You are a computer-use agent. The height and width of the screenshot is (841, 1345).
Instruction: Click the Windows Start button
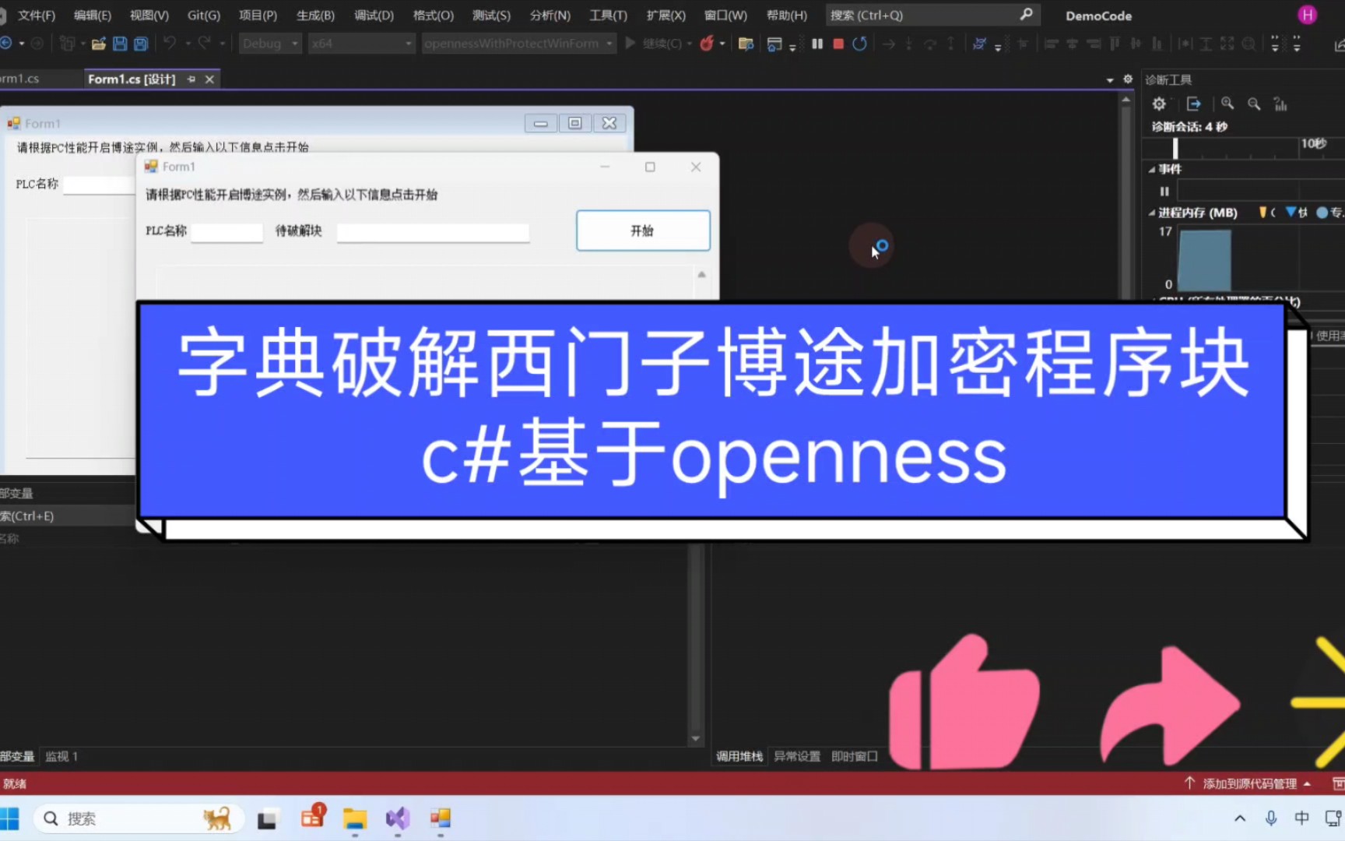(x=9, y=818)
